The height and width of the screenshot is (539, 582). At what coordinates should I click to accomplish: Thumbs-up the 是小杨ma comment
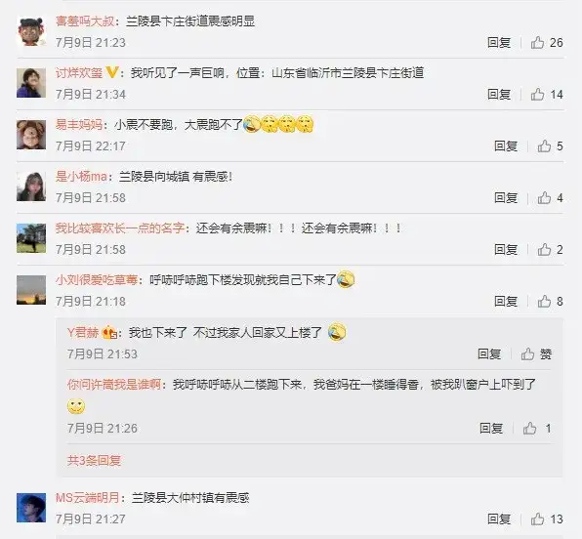[x=550, y=198]
